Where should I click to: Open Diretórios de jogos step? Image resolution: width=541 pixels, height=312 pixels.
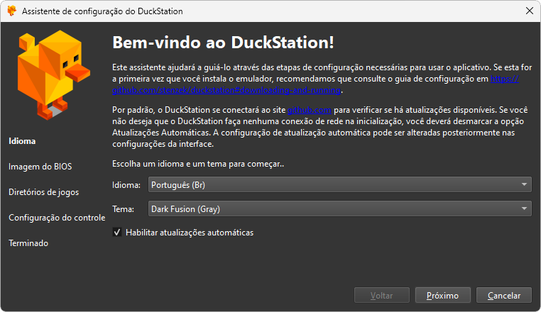pos(43,192)
